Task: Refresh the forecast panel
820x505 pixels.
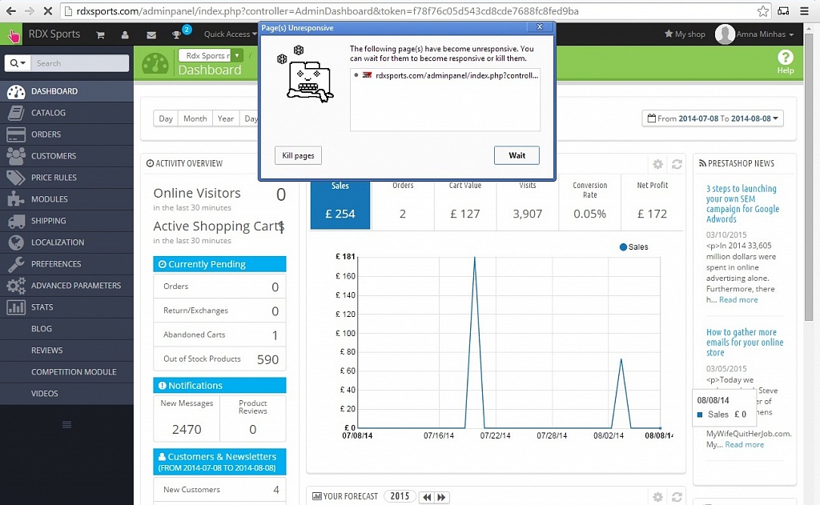Action: (x=677, y=497)
